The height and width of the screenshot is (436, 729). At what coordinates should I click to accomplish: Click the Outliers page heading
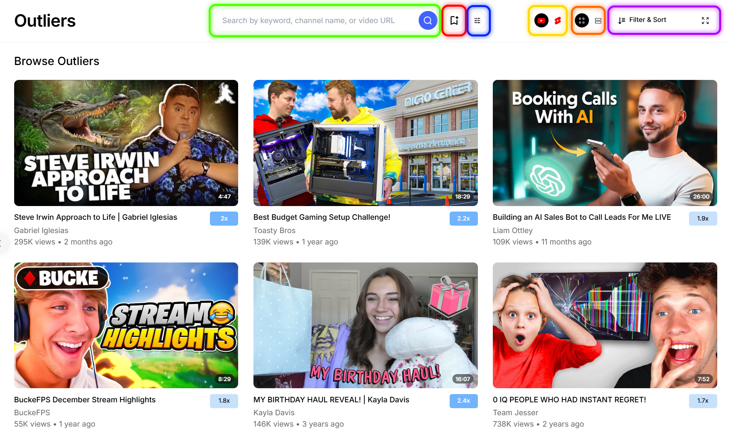click(x=45, y=21)
